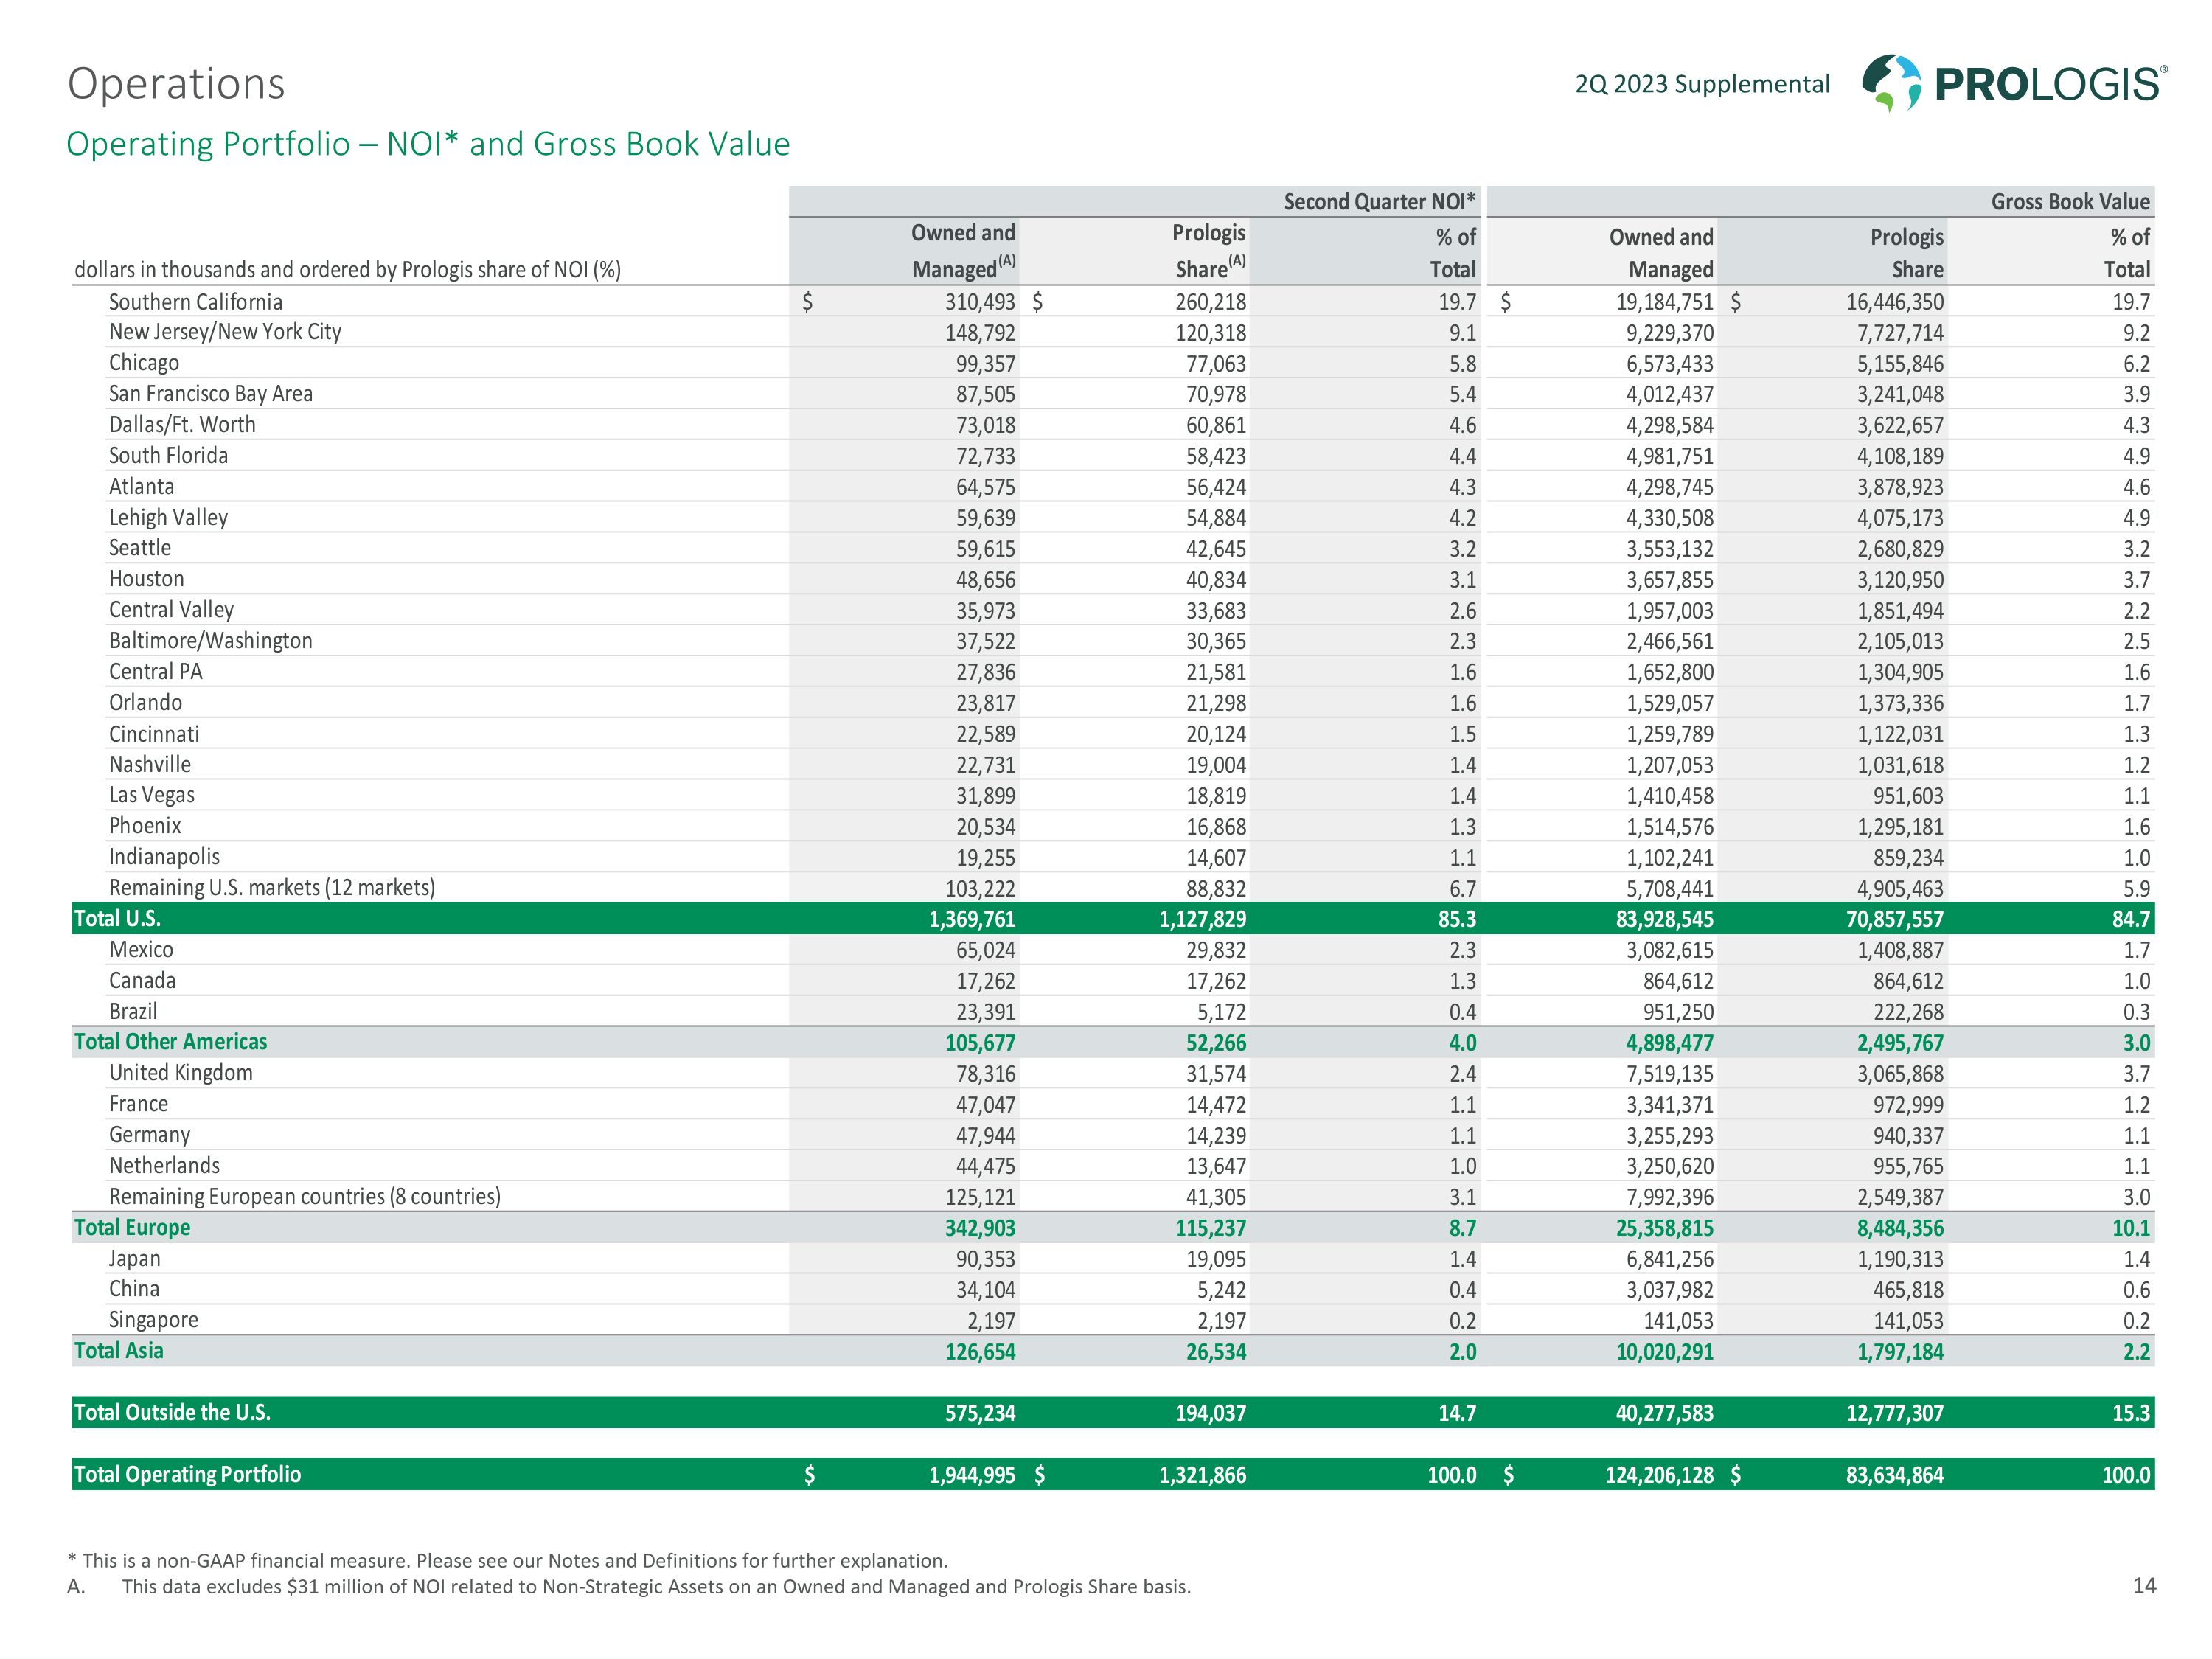This screenshot has width=2212, height=1659.
Task: Click the New Jersey/New York City label
Action: 225,332
